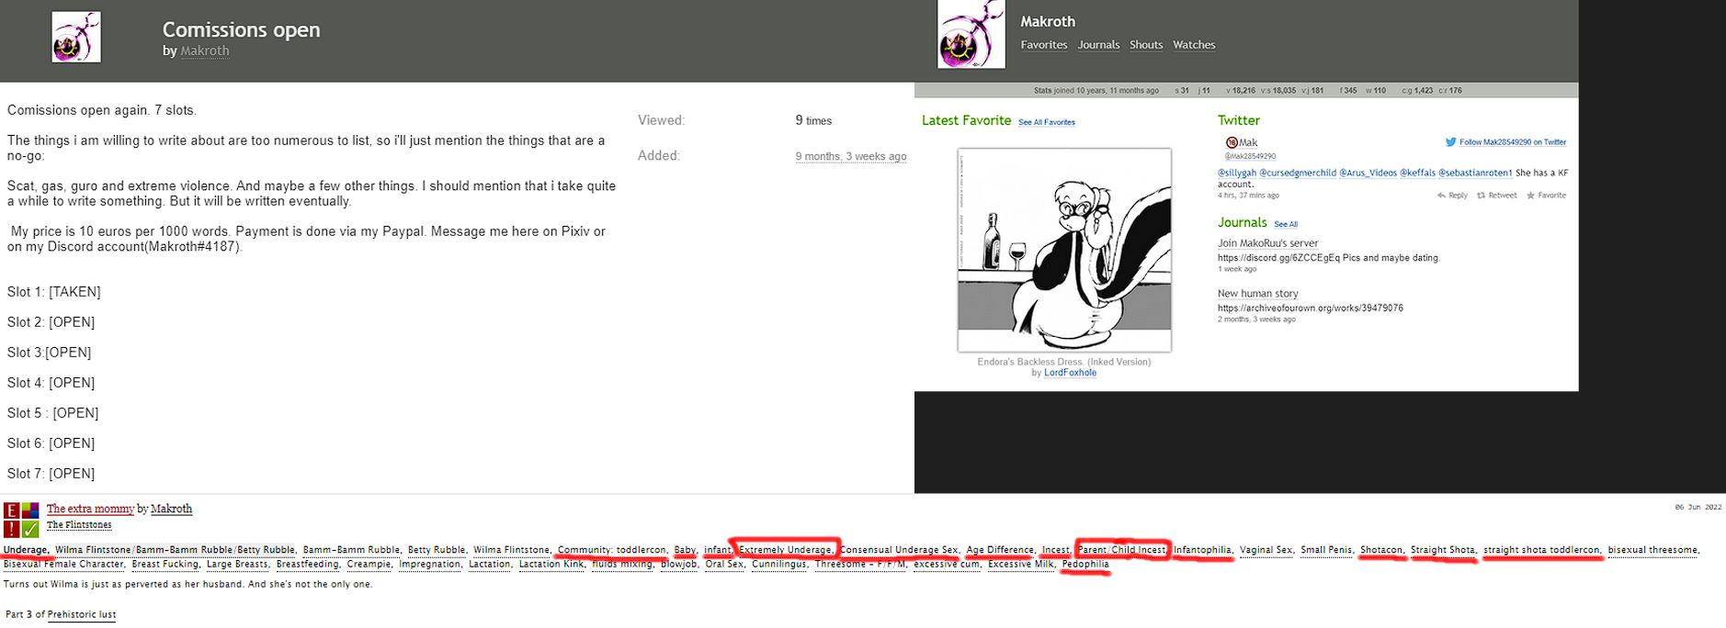1726x628 pixels.
Task: Click the Retweet icon under the tweet
Action: (1481, 196)
